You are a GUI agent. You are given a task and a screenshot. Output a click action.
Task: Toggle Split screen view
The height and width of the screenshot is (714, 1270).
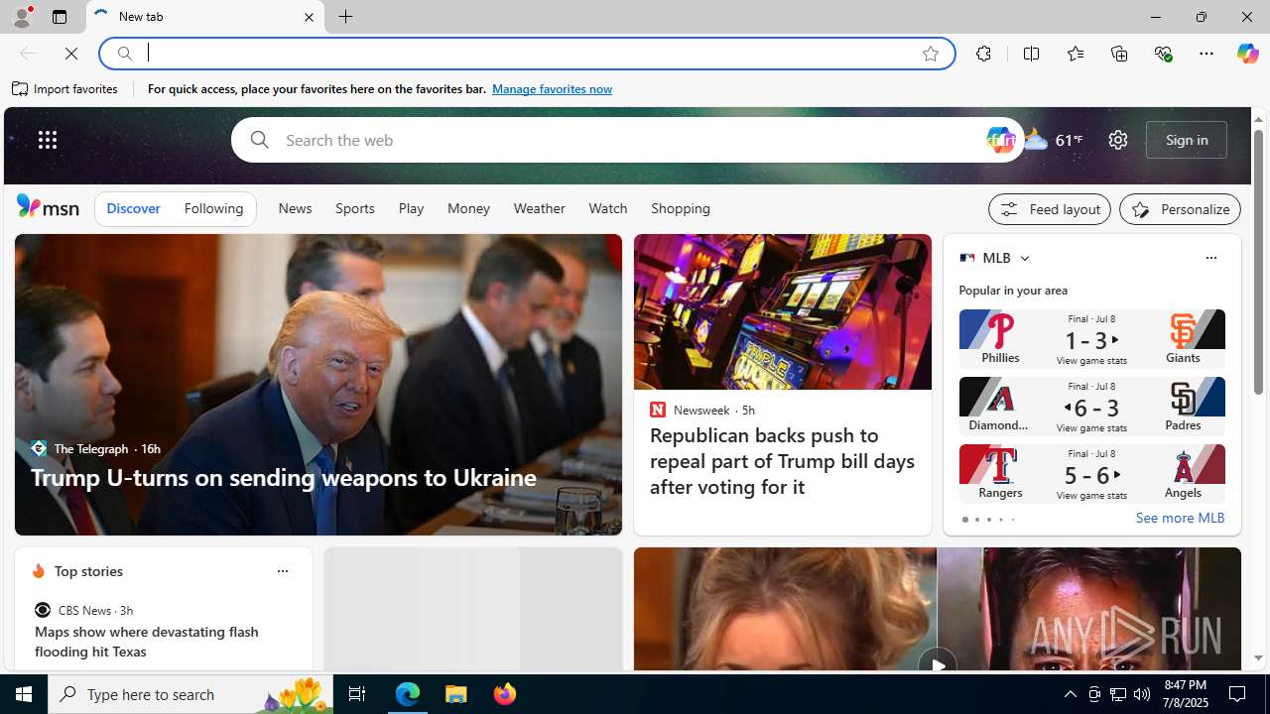[x=1031, y=54]
